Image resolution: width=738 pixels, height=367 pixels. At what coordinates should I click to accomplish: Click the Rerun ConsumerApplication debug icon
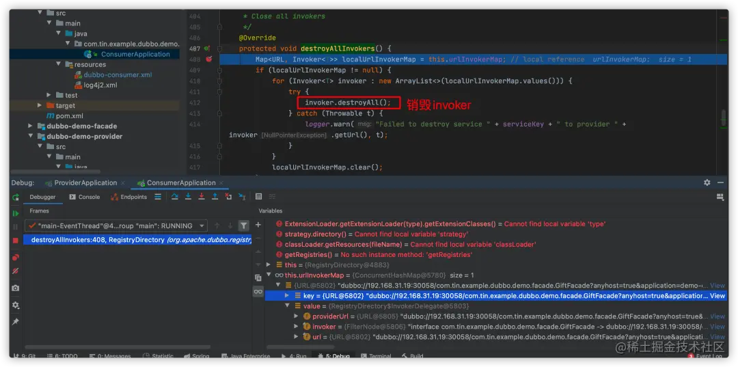(16, 197)
